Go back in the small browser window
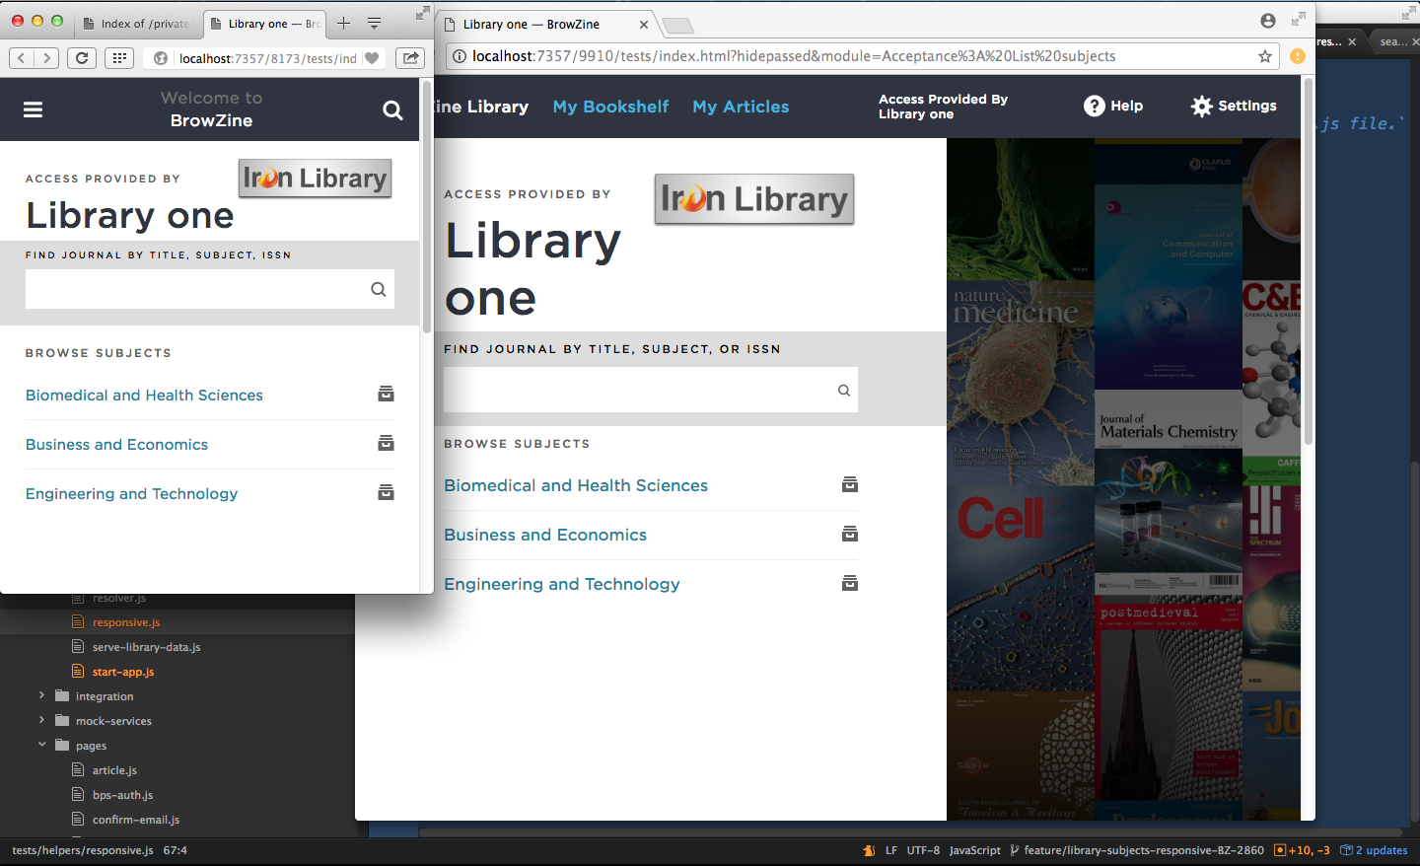The height and width of the screenshot is (866, 1420). [x=22, y=58]
